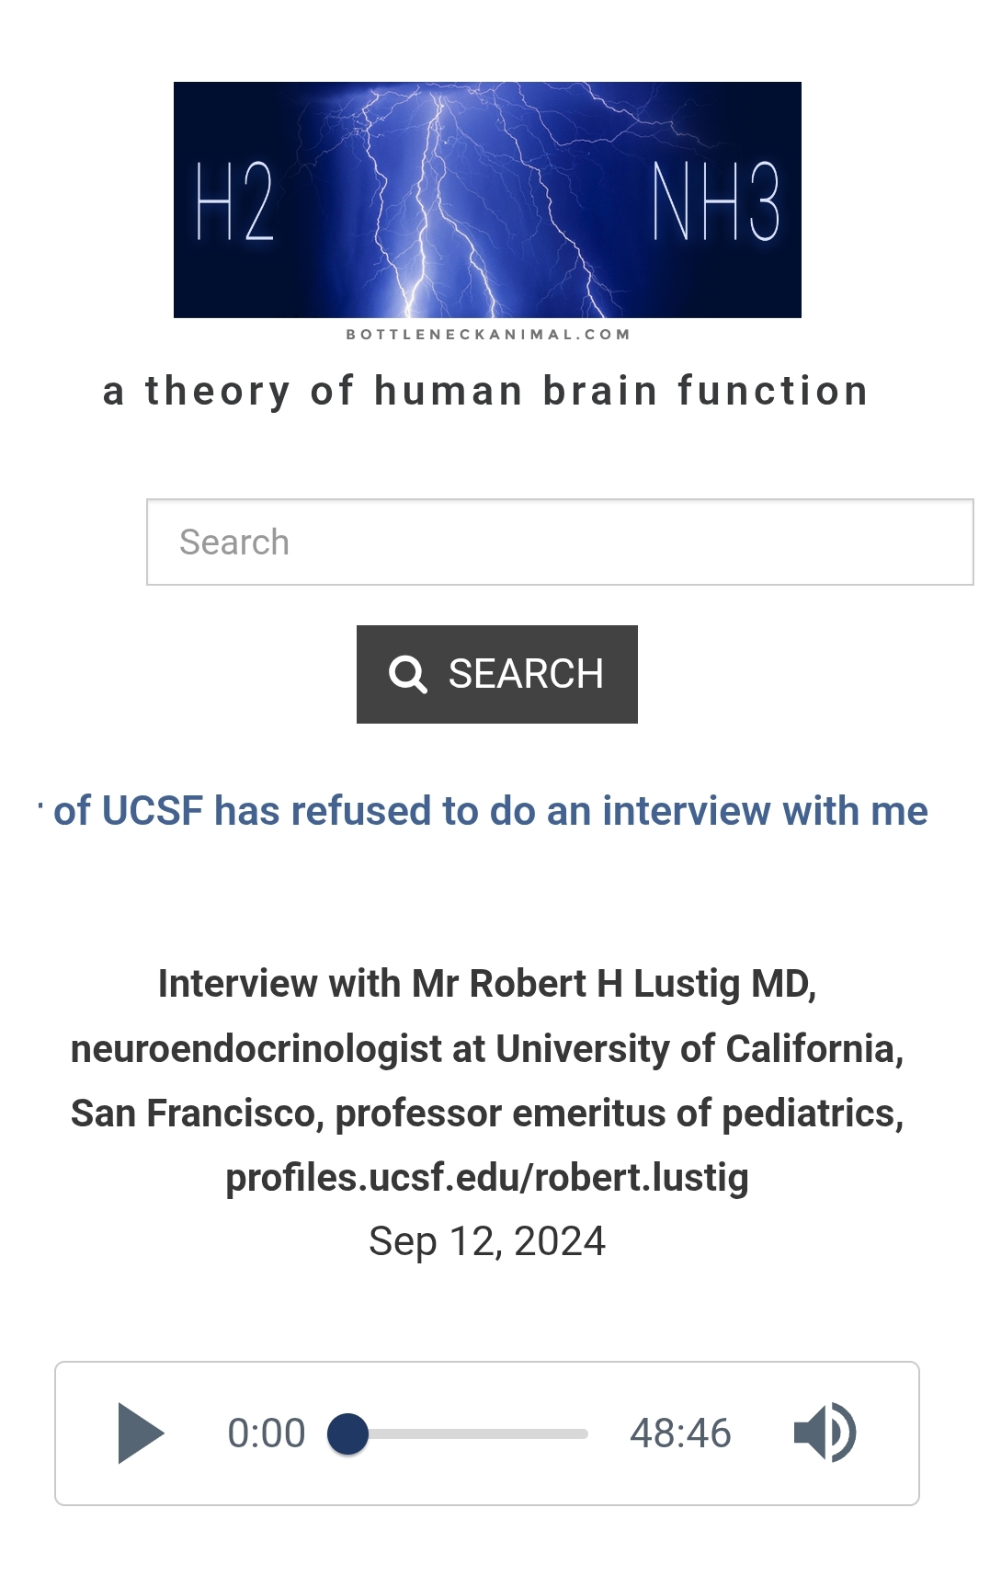Viewport: 990px width, 1576px height.
Task: Click the gray audio progress track
Action: tap(478, 1433)
